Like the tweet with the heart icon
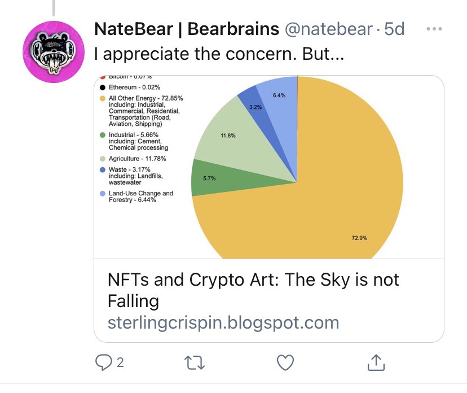Screen dimensions: 467x393 click(x=285, y=362)
